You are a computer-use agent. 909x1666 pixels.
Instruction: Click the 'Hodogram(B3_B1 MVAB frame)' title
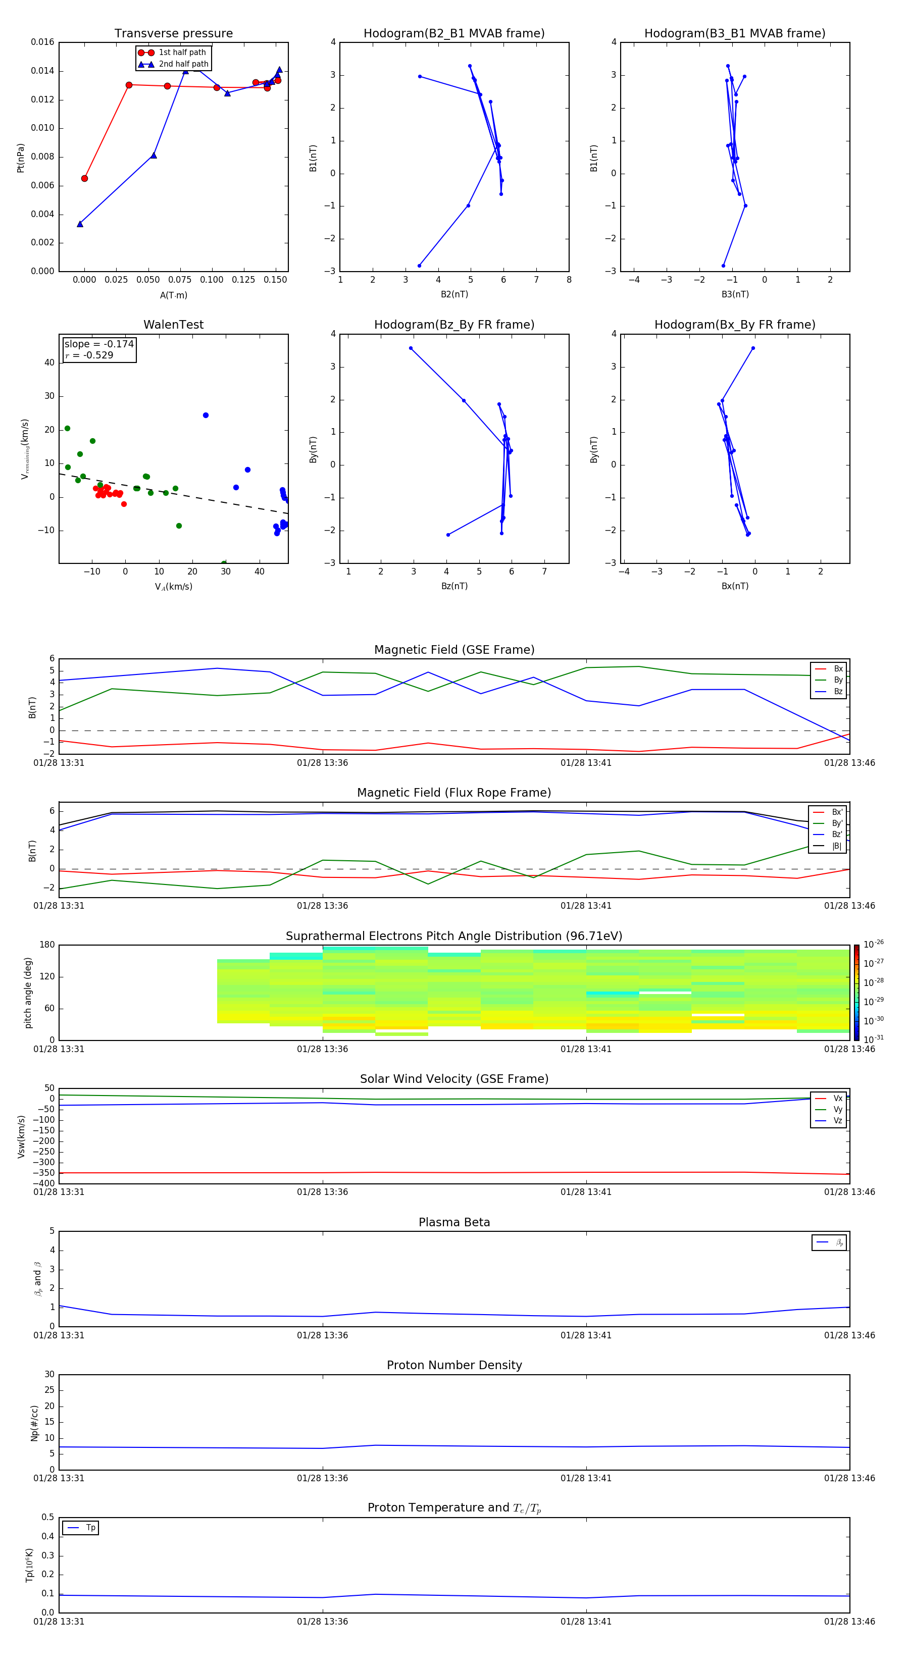(x=735, y=34)
